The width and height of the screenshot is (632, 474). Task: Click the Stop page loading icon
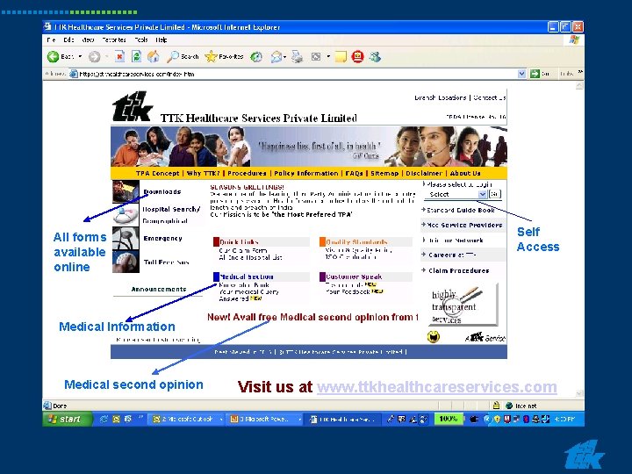[x=119, y=56]
